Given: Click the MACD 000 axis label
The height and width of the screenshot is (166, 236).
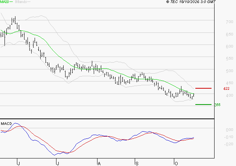Looking at the screenshot, I should (x=230, y=130).
